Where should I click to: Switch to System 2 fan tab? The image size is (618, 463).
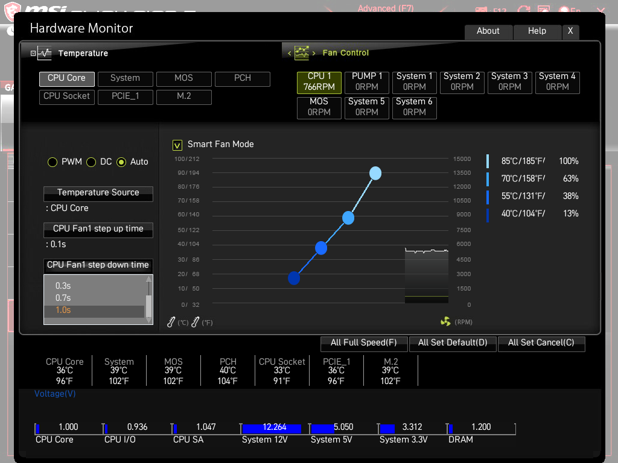[462, 82]
